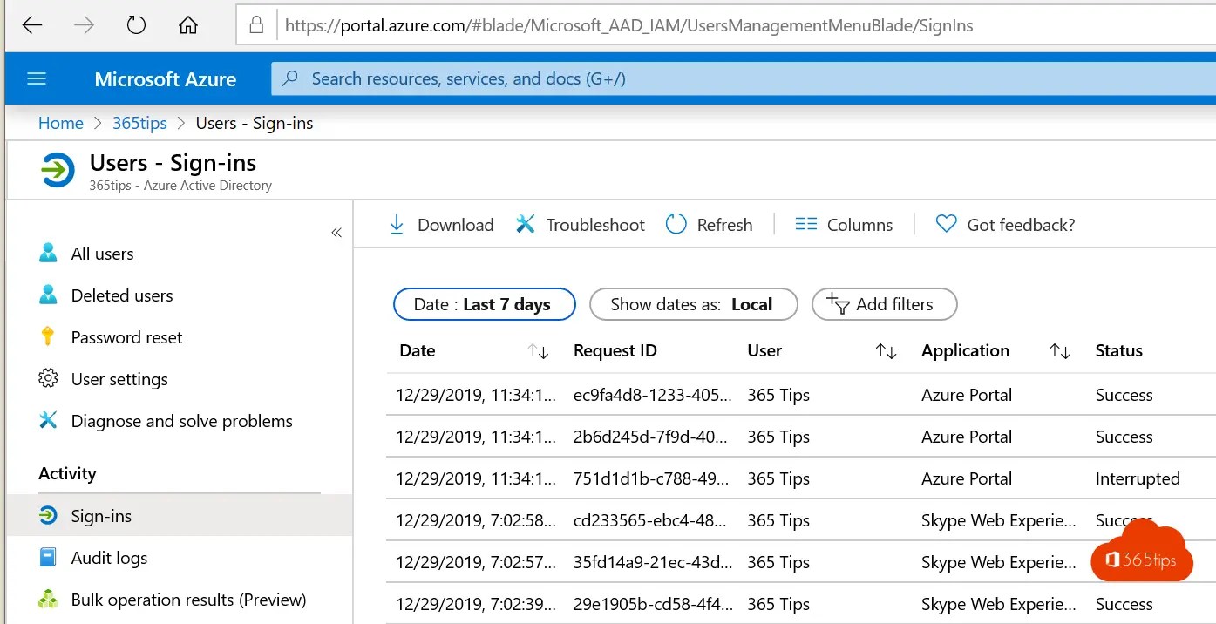
Task: Open the Home breadcrumb link
Action: (x=61, y=123)
